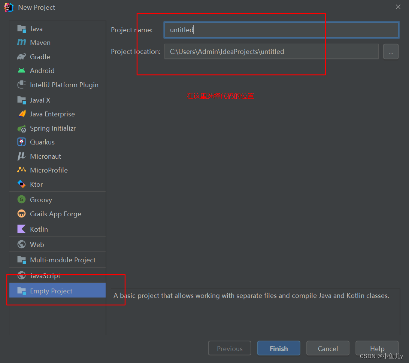Choose the Java project type label
Viewport: 409px width, 363px height.
click(x=36, y=29)
